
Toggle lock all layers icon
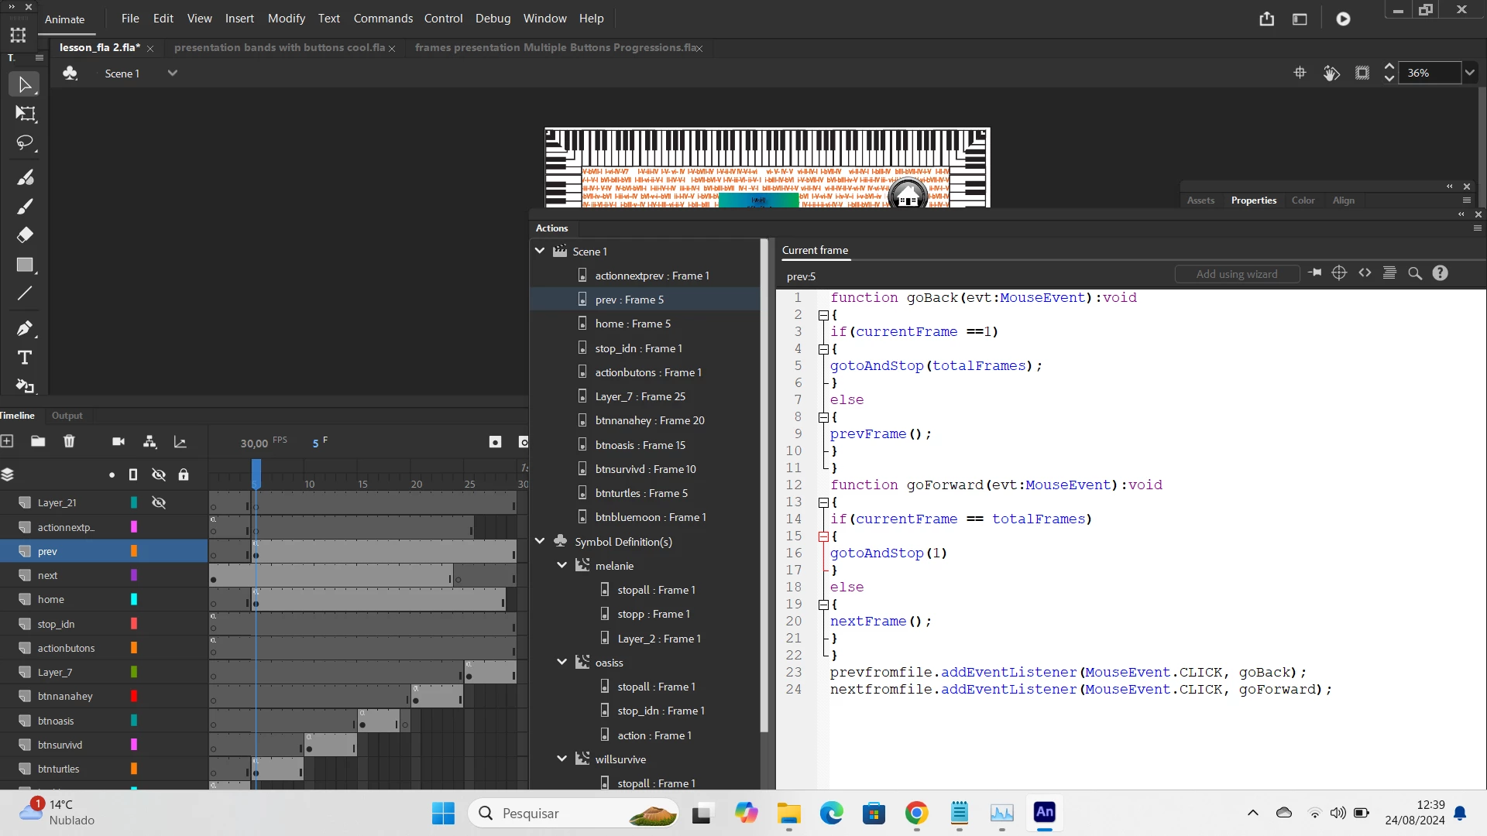tap(184, 475)
